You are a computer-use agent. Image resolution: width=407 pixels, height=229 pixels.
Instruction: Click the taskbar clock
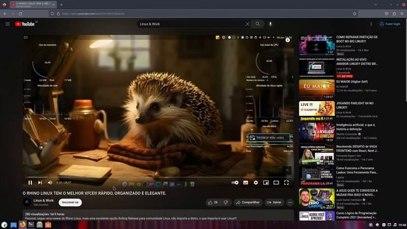pyautogui.click(x=402, y=225)
